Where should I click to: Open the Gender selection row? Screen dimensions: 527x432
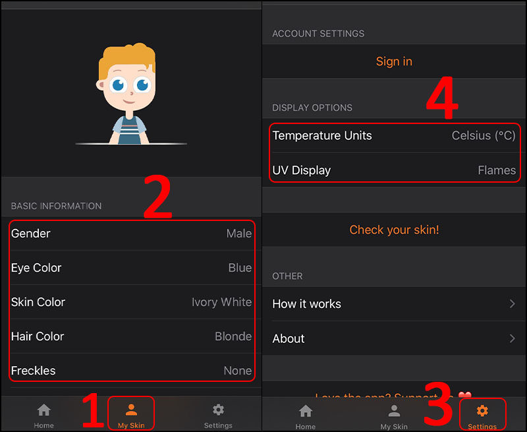[x=131, y=233]
